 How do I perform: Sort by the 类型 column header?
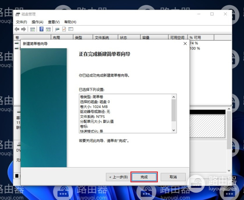coord(83,38)
